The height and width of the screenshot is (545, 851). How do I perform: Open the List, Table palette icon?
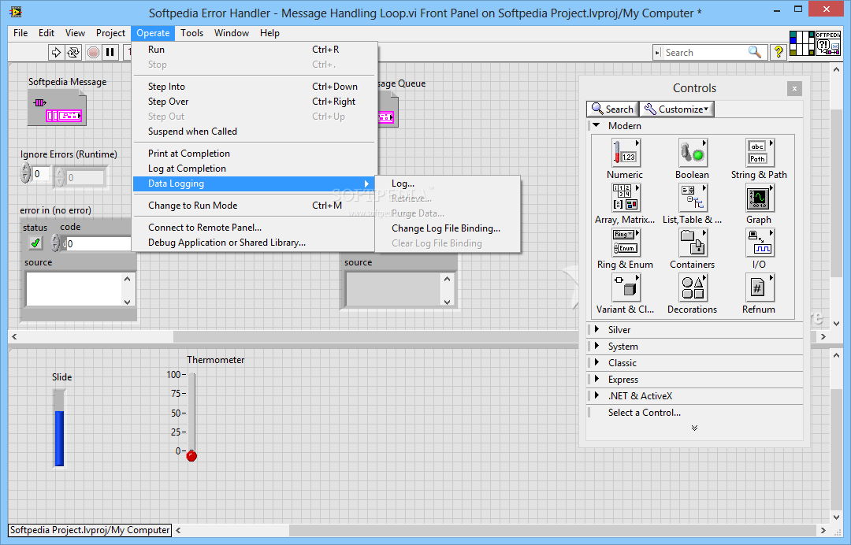[x=692, y=198]
